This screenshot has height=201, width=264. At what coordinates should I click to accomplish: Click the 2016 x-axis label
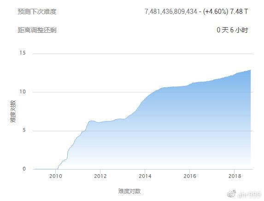click(x=190, y=176)
